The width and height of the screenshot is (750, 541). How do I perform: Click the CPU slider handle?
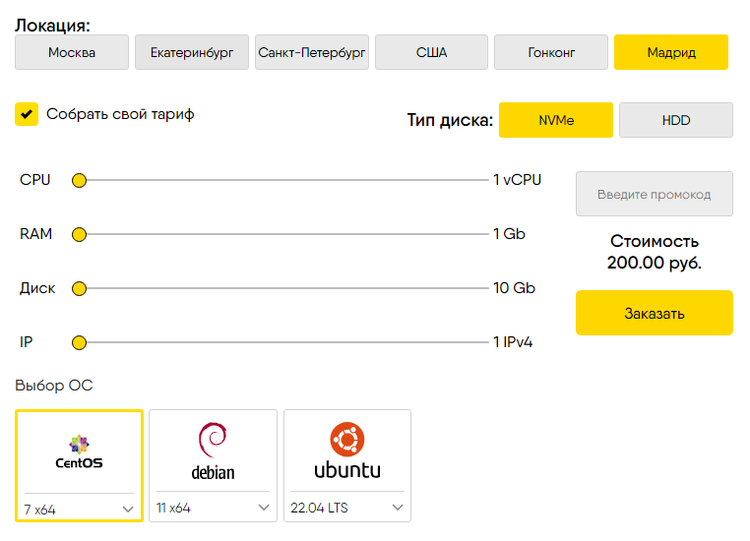click(x=80, y=180)
